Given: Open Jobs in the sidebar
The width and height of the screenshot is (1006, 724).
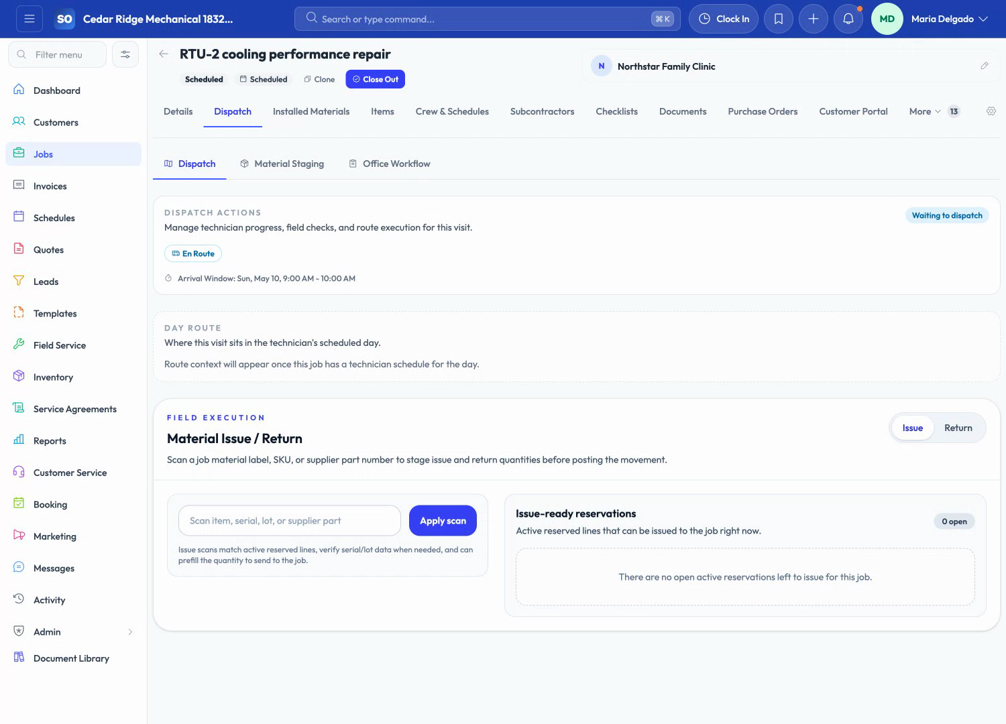Looking at the screenshot, I should point(74,154).
